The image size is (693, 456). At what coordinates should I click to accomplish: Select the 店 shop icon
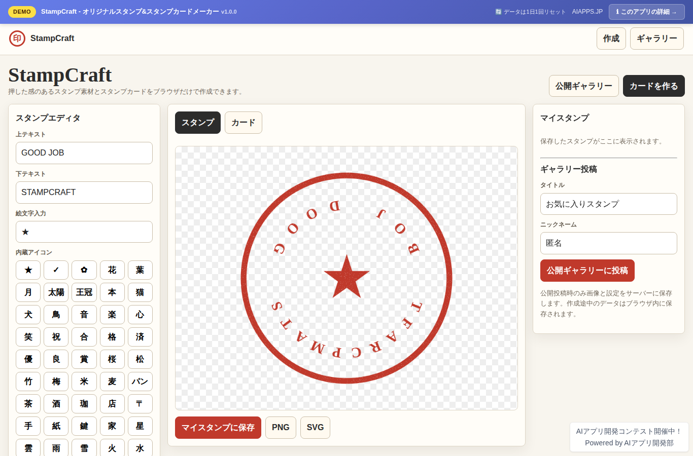[x=112, y=404]
